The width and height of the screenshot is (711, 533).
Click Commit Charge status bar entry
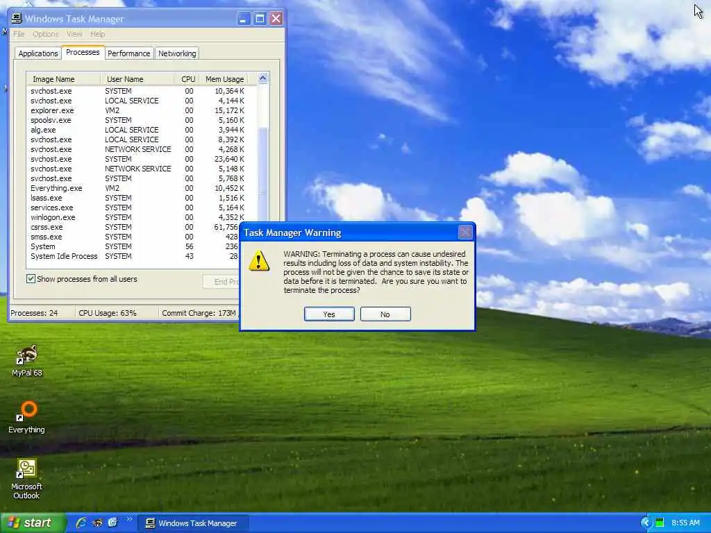coord(199,313)
